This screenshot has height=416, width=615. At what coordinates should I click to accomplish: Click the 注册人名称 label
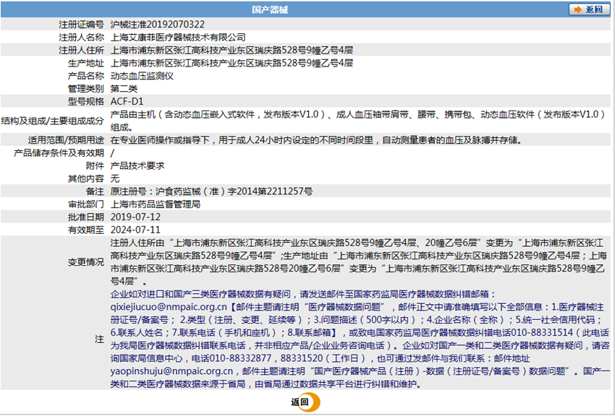point(81,38)
